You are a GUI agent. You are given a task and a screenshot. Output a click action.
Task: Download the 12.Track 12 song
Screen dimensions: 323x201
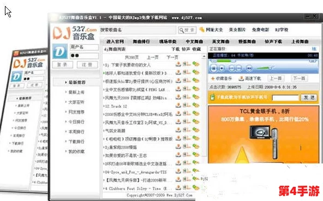pyautogui.click(x=178, y=105)
